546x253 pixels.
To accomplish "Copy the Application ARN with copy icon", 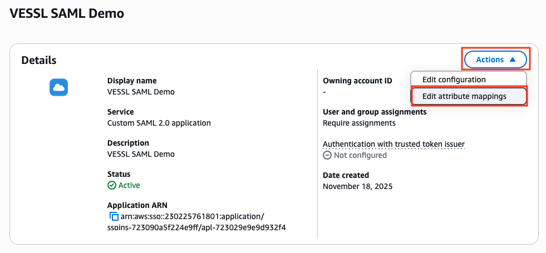I will (113, 216).
